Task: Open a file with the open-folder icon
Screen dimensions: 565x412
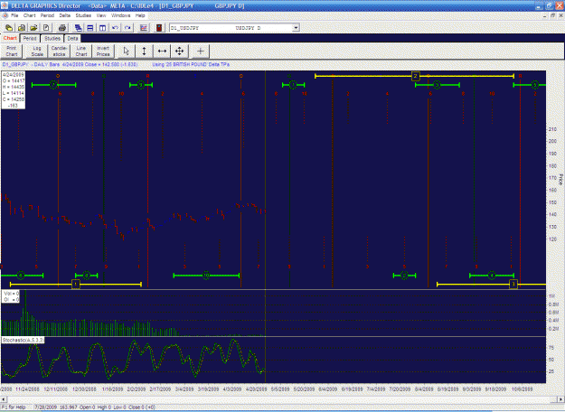Action: tap(33, 28)
